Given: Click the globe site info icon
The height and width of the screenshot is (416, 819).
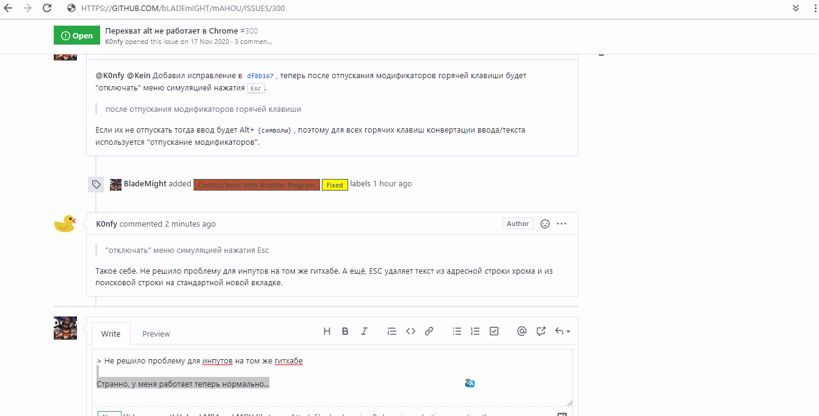Looking at the screenshot, I should [x=71, y=9].
